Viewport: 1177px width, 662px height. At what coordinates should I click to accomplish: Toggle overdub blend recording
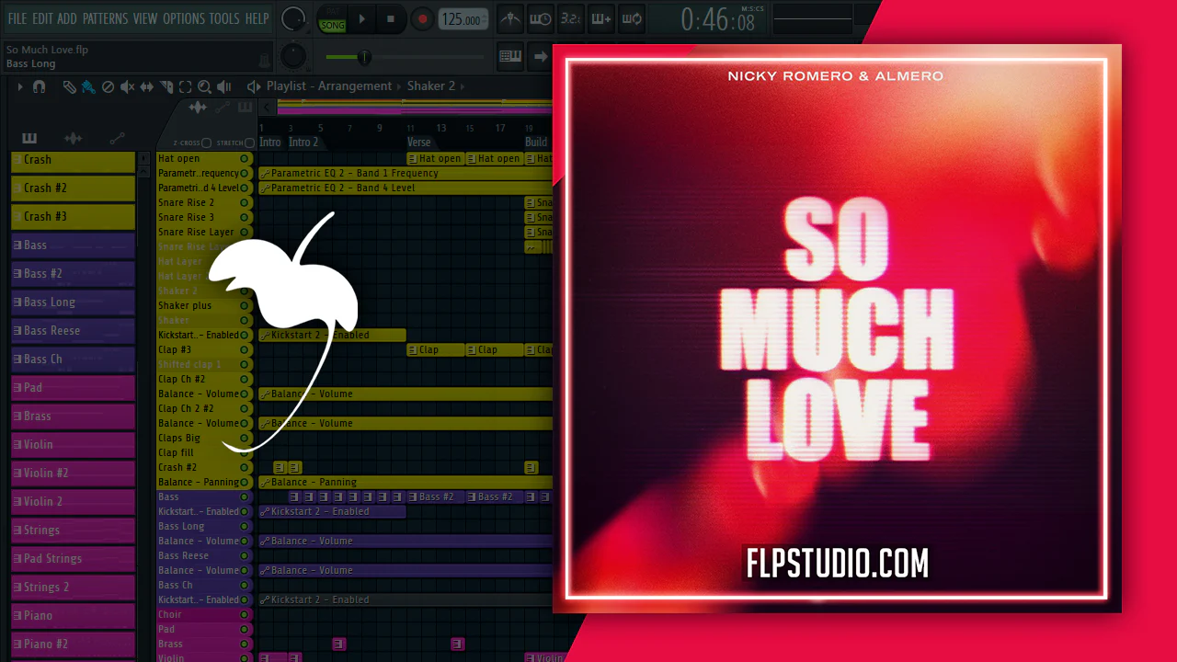click(x=600, y=18)
